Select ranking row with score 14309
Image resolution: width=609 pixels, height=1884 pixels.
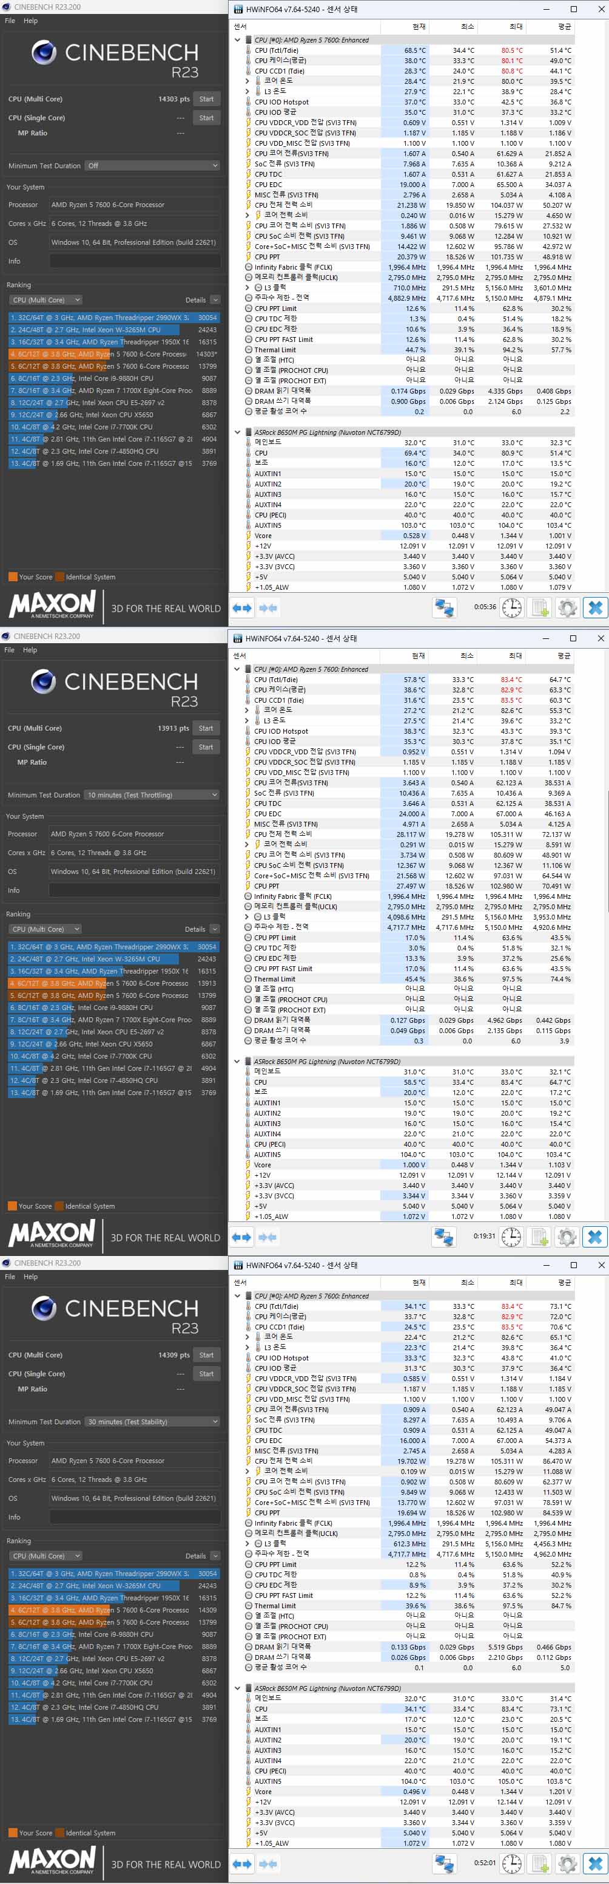click(x=114, y=1609)
